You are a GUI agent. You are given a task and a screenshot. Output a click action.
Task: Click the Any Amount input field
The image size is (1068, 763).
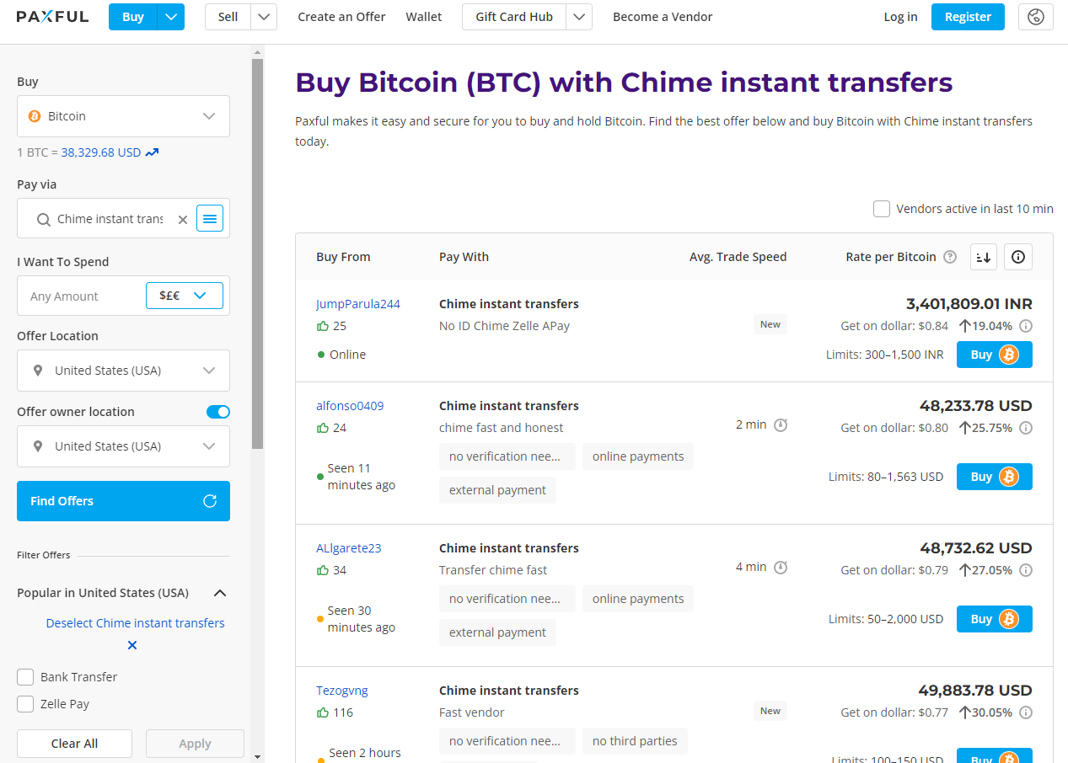coord(81,296)
